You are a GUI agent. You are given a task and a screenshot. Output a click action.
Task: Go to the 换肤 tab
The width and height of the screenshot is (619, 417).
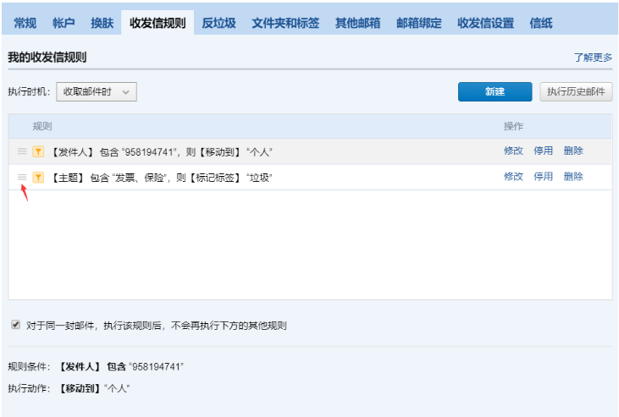(102, 23)
